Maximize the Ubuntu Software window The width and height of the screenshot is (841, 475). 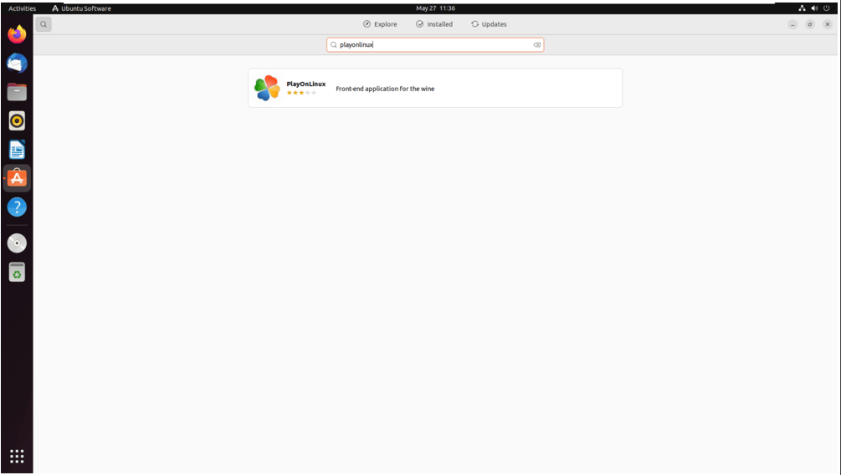pos(810,24)
